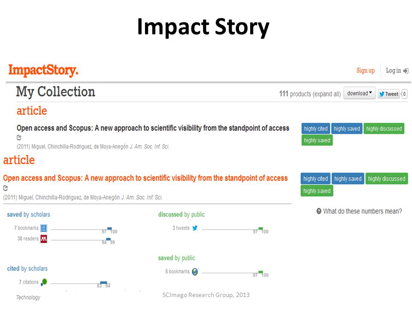412x309 pixels.
Task: Click the Twitter bird icon beside 3 tweets
Action: [195, 228]
